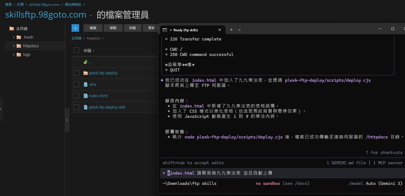Click the skillsftp.98goto.com breadcrumb link

(x=44, y=5)
